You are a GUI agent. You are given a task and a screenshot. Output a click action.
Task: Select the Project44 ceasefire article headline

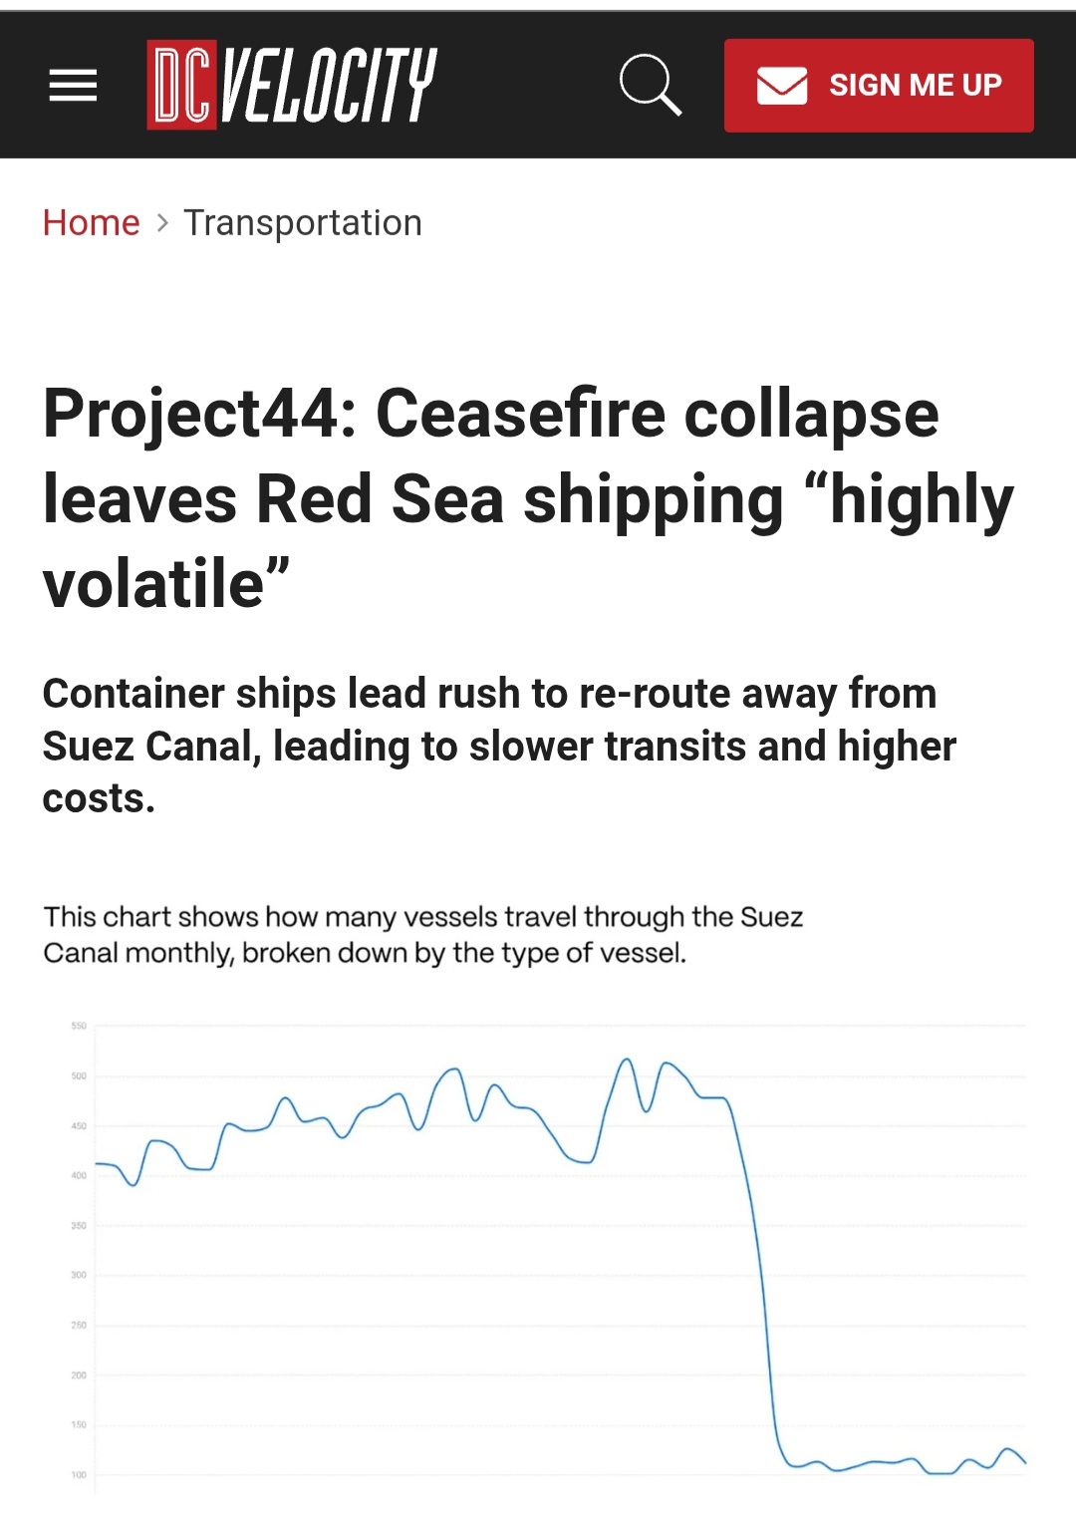tap(528, 498)
